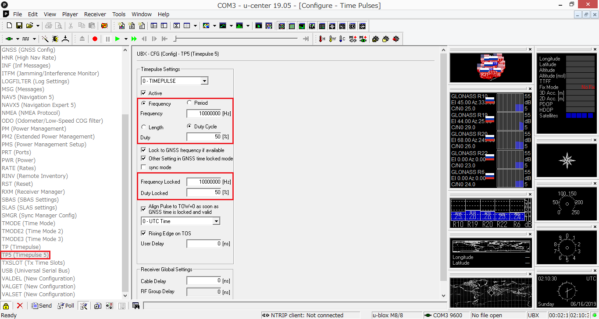Select NAV5 (Navigation 5) in message list

28,97
